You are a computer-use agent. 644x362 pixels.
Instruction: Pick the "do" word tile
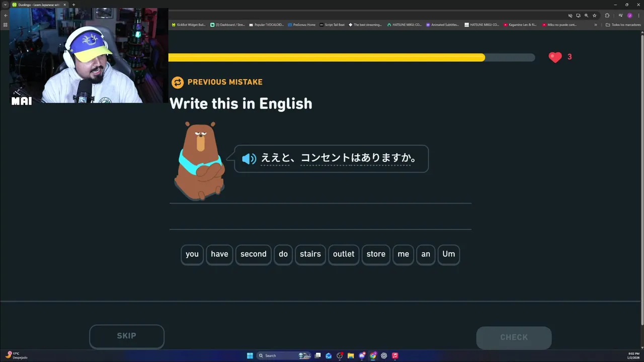tap(283, 254)
